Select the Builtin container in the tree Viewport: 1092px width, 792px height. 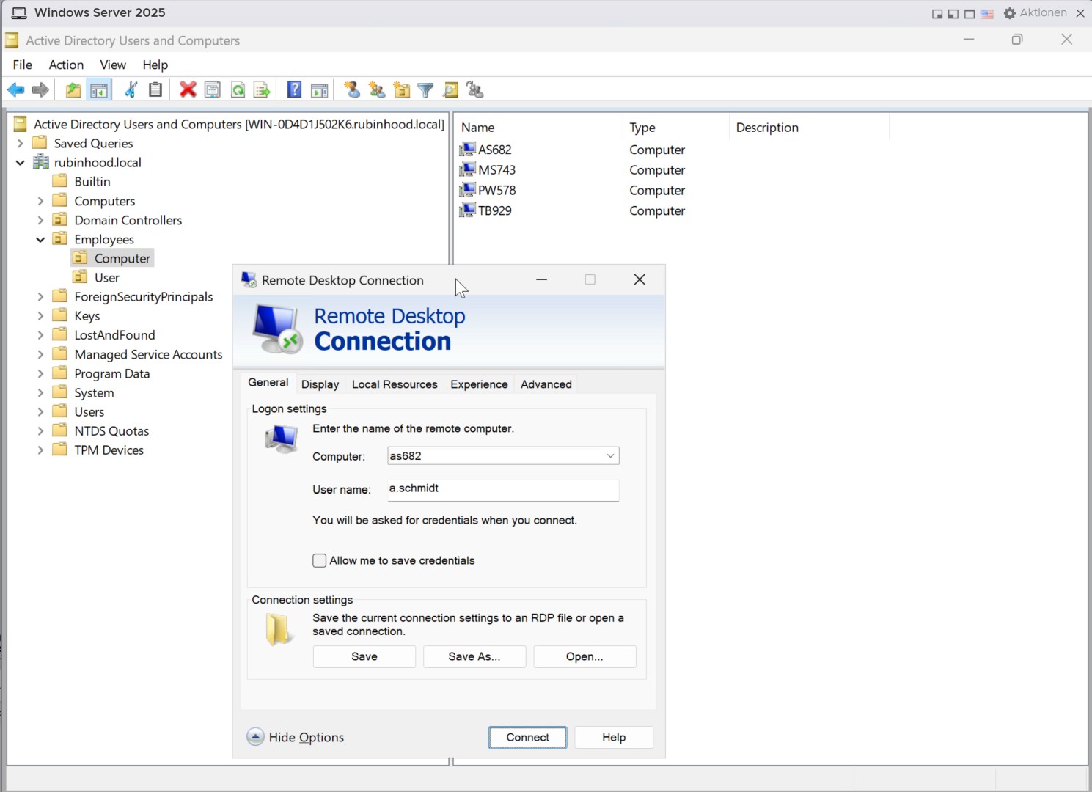(x=92, y=181)
